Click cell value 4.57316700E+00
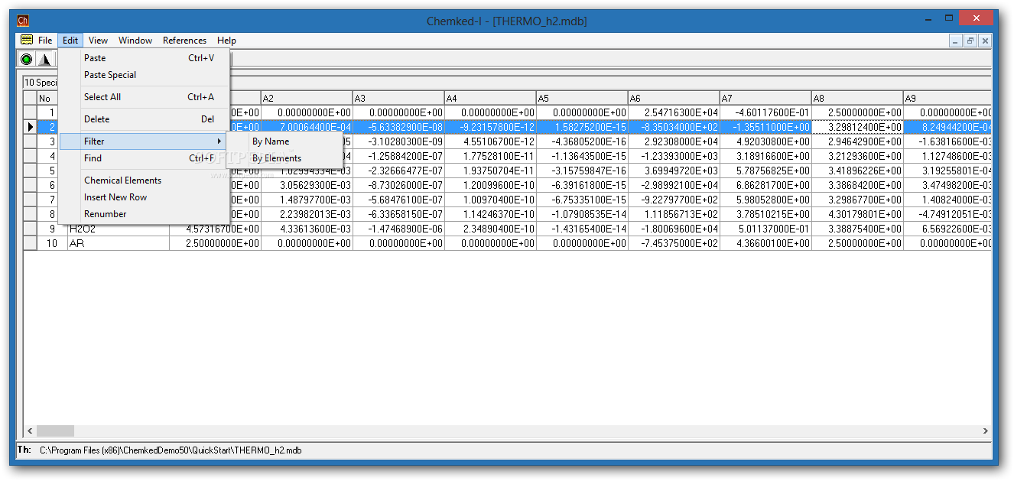Screen dimensions: 1014x481 (215, 229)
